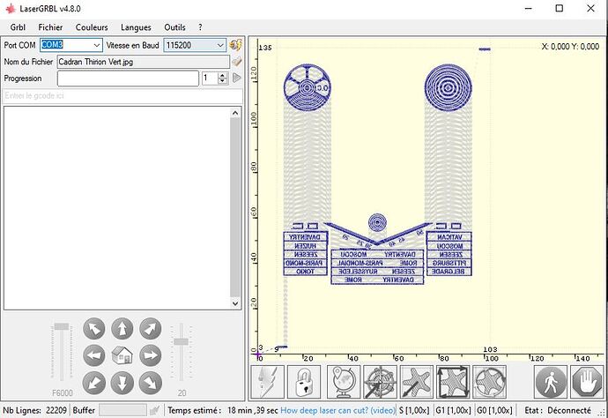Run program with green play arrow
Image resolution: width=608 pixels, height=418 pixels.
click(x=236, y=78)
